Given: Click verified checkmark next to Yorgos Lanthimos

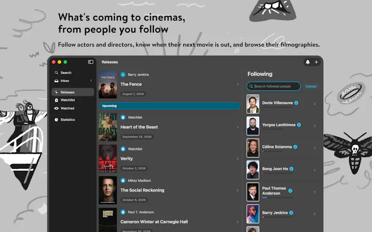Looking at the screenshot, I should [299, 125].
